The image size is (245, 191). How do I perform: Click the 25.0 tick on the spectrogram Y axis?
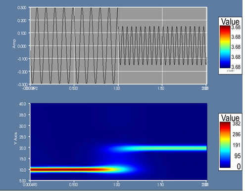[23, 137]
